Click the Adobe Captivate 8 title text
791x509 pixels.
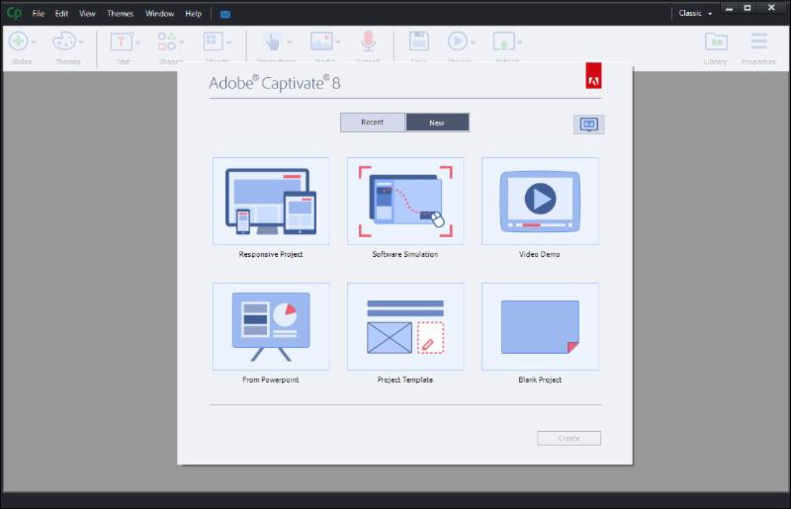tap(275, 83)
